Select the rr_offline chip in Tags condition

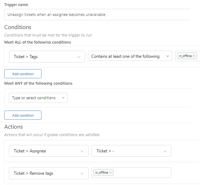[x=185, y=56]
